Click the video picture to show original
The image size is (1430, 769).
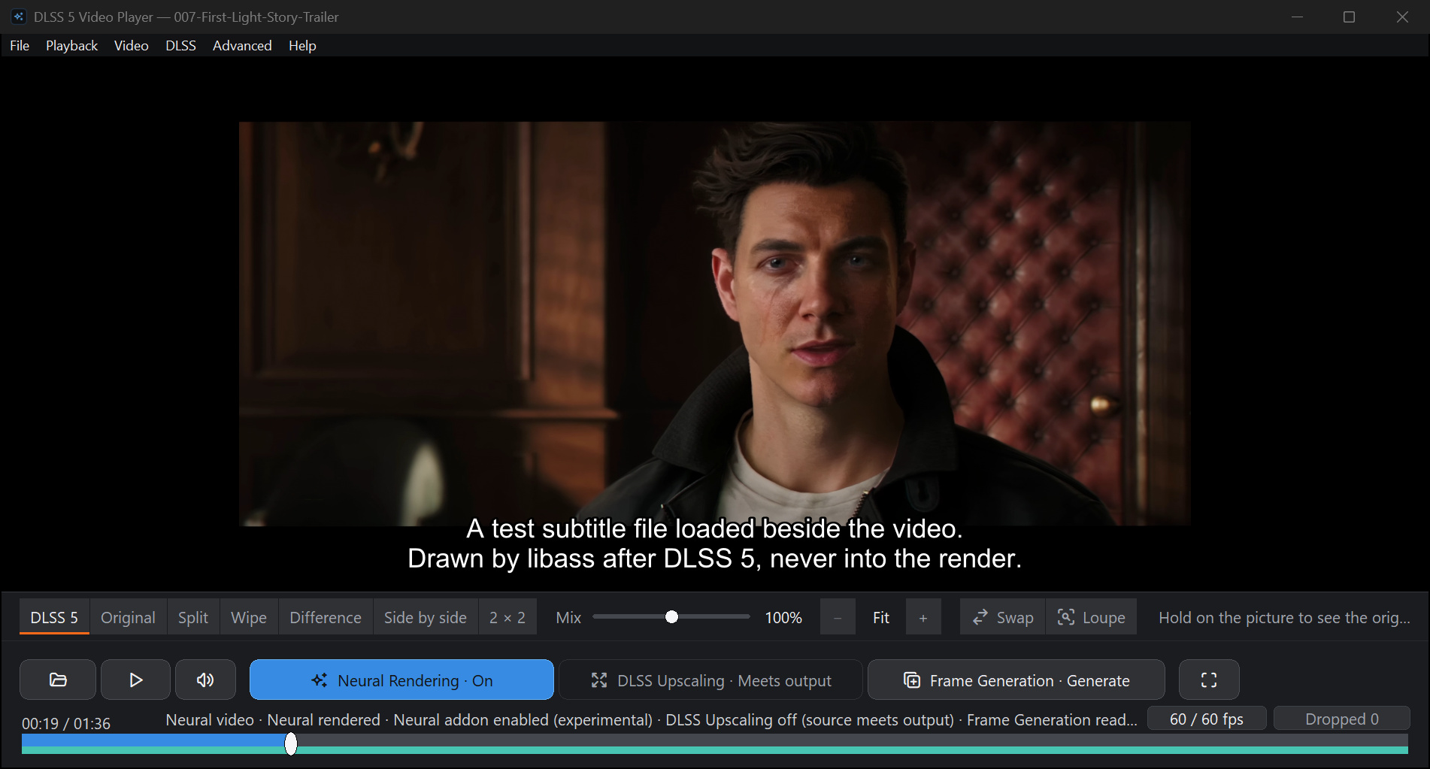[x=714, y=323]
